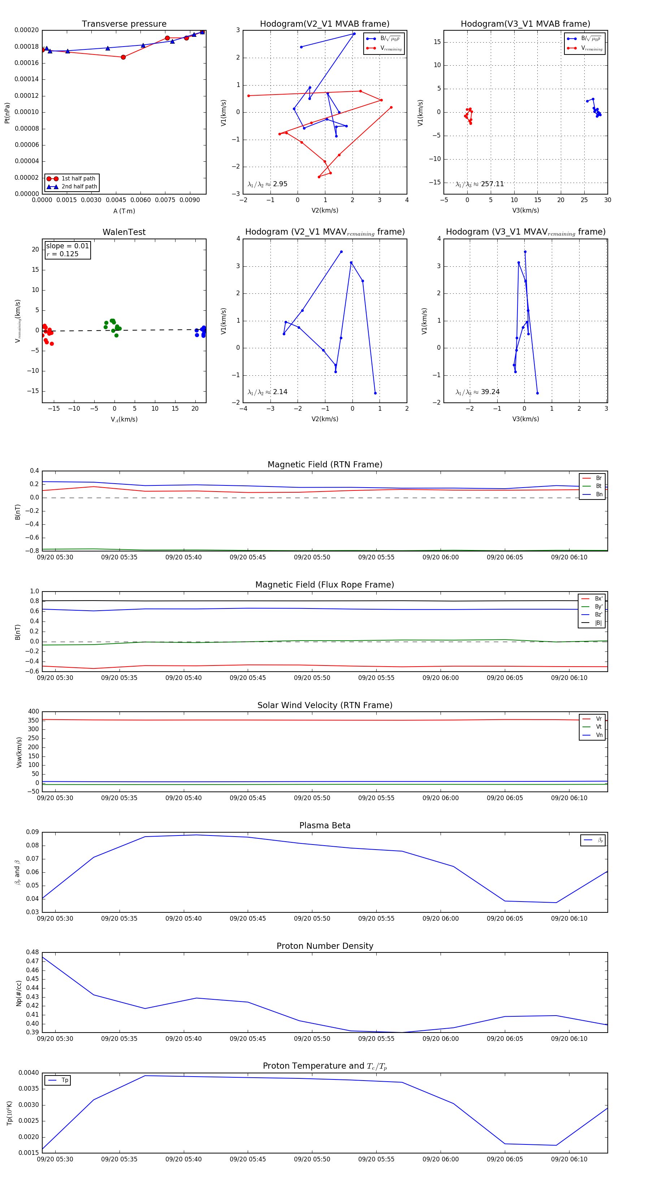Select the "Proton Number Density" title
This screenshot has width=650, height=1191.
pyautogui.click(x=325, y=946)
